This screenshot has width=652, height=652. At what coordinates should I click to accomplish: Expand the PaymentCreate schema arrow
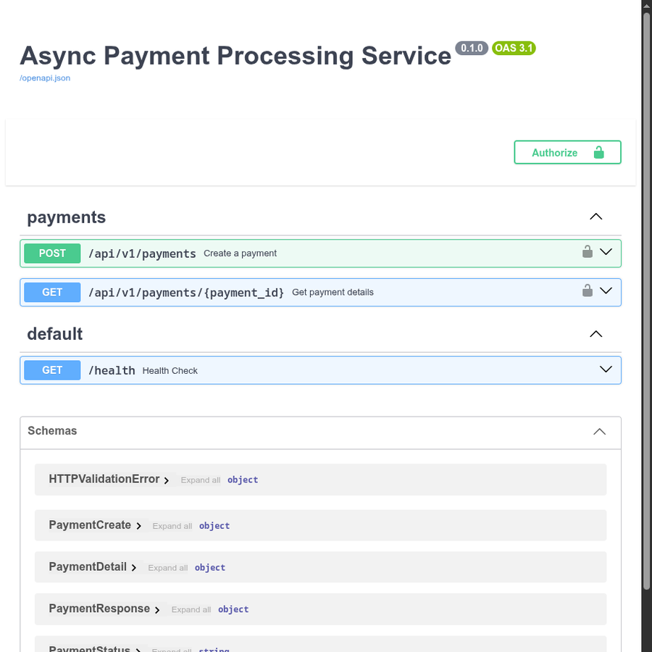pos(138,526)
